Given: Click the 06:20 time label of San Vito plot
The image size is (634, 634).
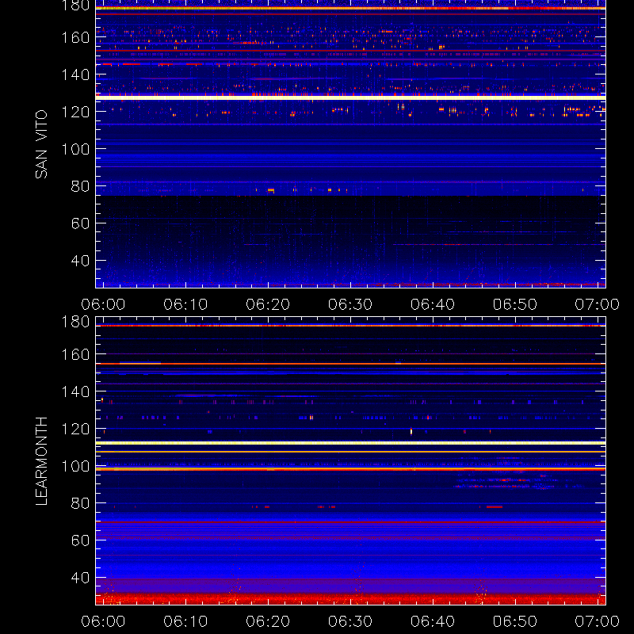Looking at the screenshot, I should [x=268, y=304].
